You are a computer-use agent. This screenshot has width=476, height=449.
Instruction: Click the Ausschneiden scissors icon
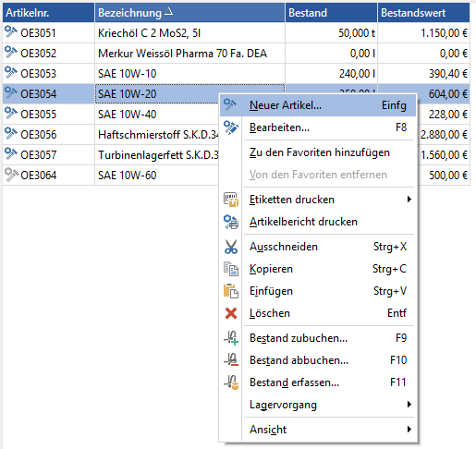pos(231,247)
